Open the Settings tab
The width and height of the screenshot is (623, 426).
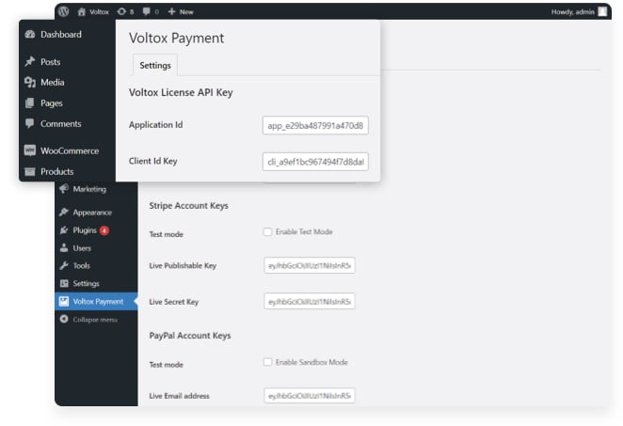[x=155, y=65]
